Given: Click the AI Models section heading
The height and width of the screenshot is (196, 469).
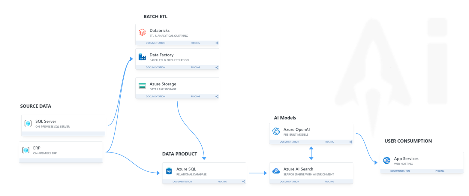Looking at the screenshot, I should (x=285, y=118).
